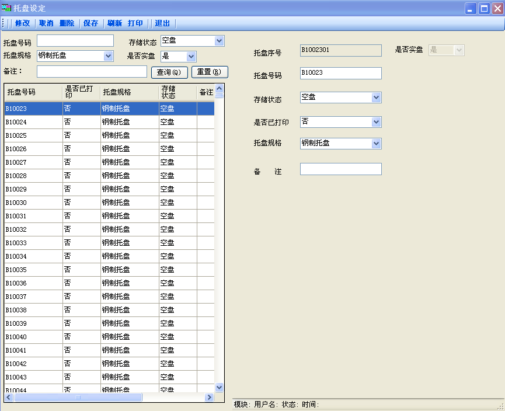The width and height of the screenshot is (505, 411).
Task: Close the 托盘设定 window
Action: coord(497,8)
